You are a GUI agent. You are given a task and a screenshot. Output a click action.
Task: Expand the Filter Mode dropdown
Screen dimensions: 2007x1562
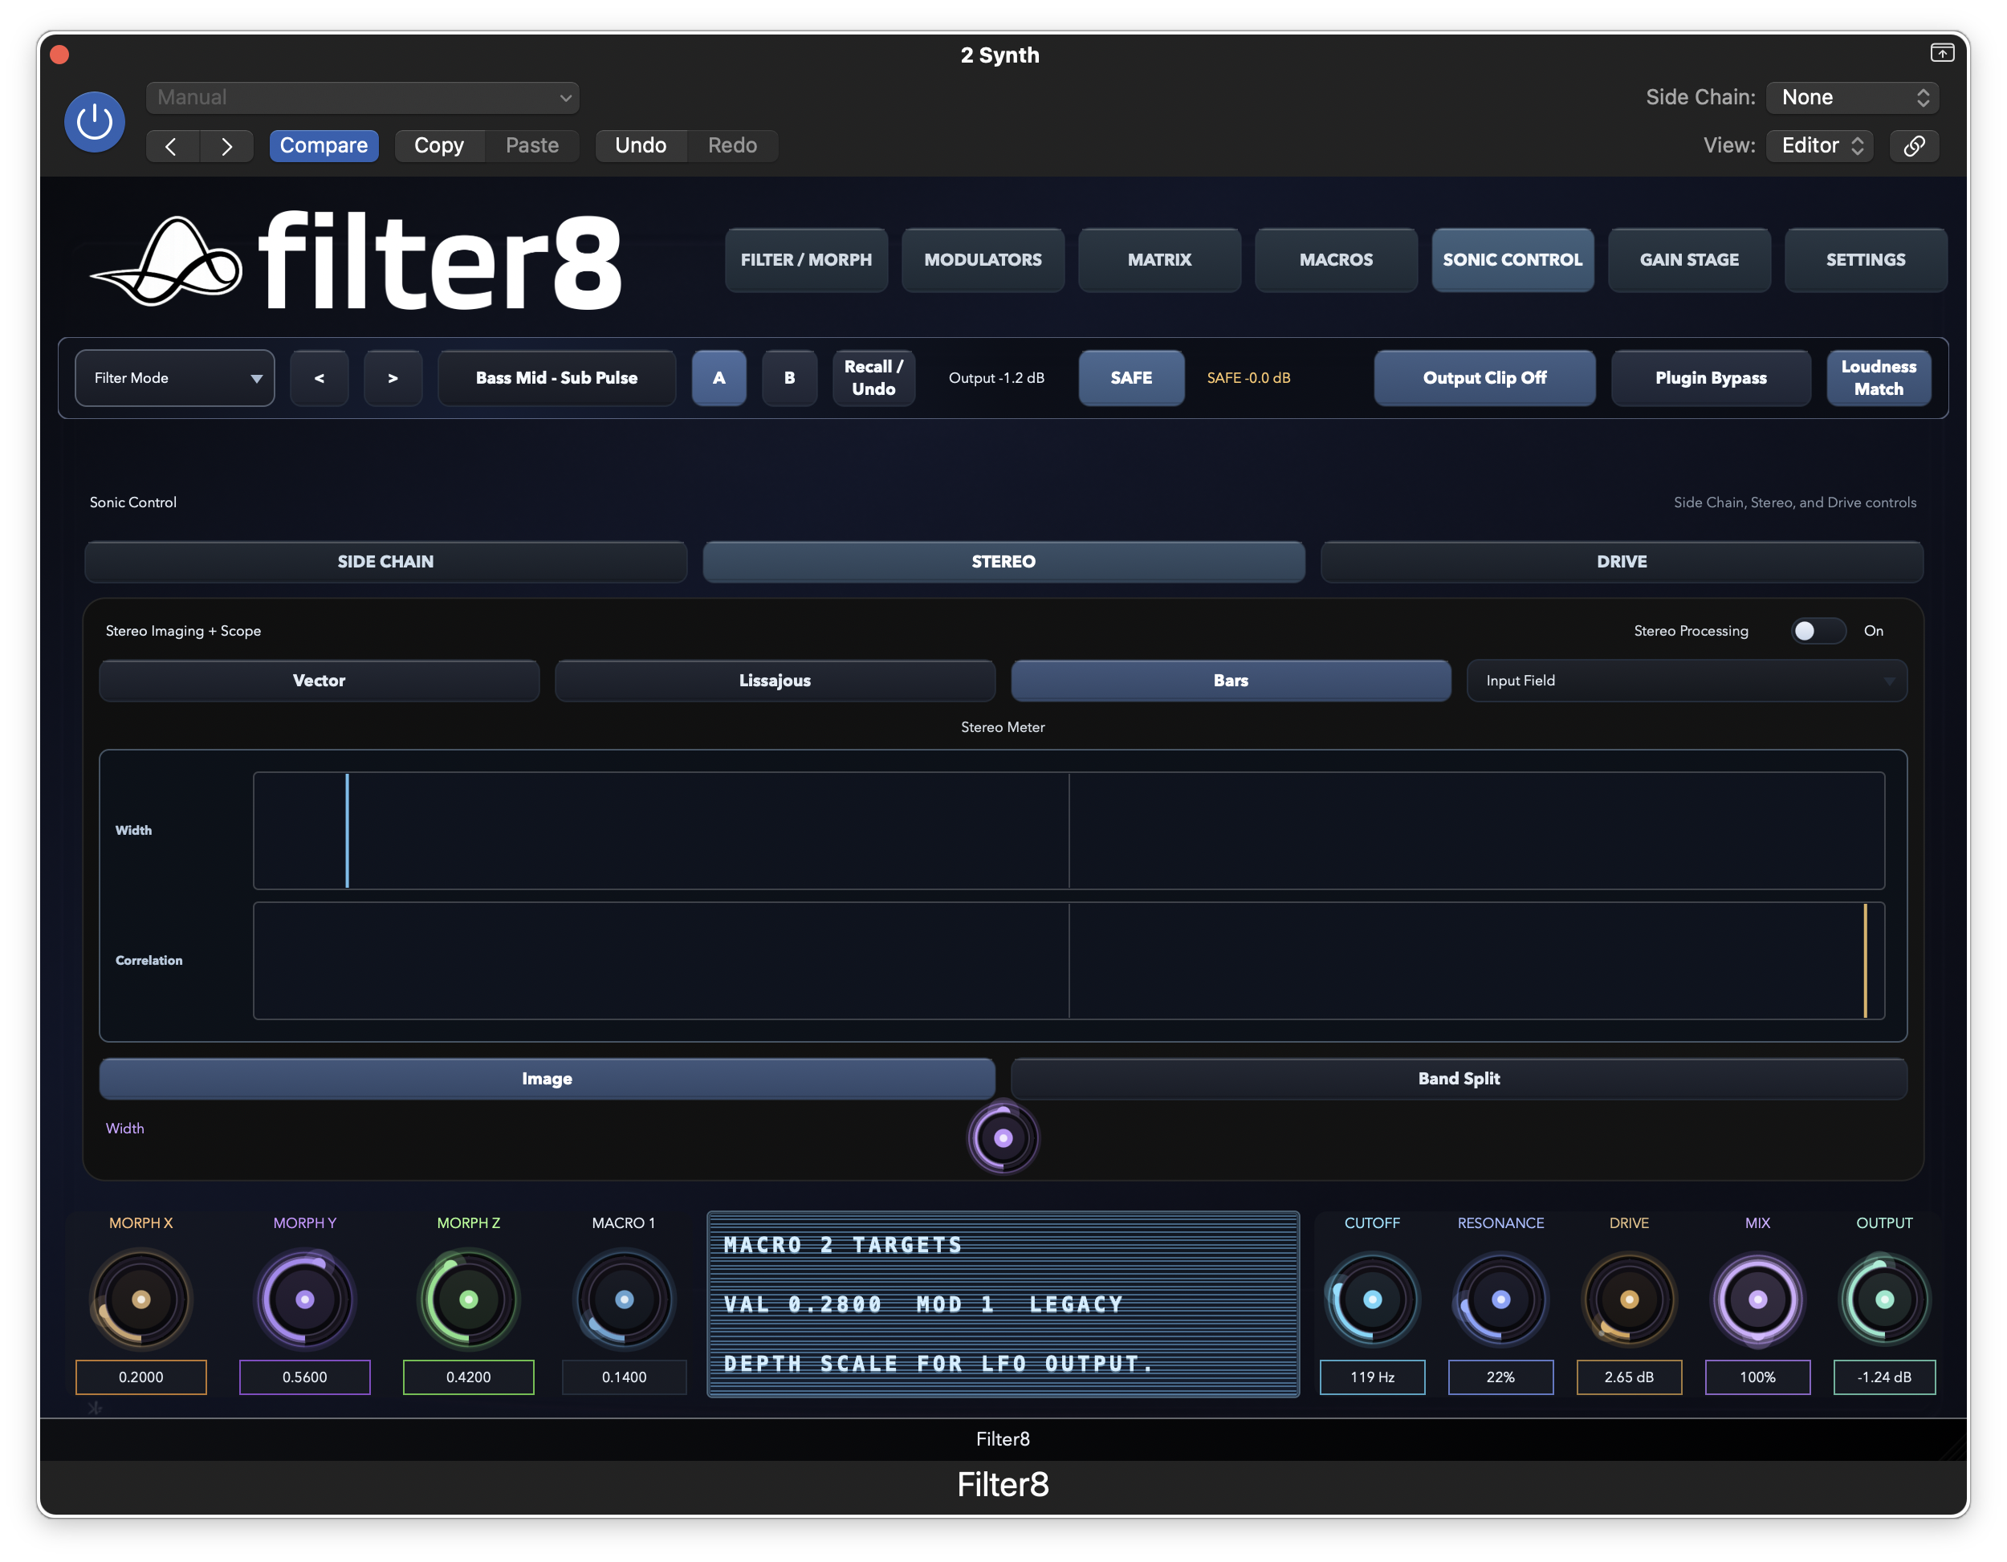pos(174,377)
